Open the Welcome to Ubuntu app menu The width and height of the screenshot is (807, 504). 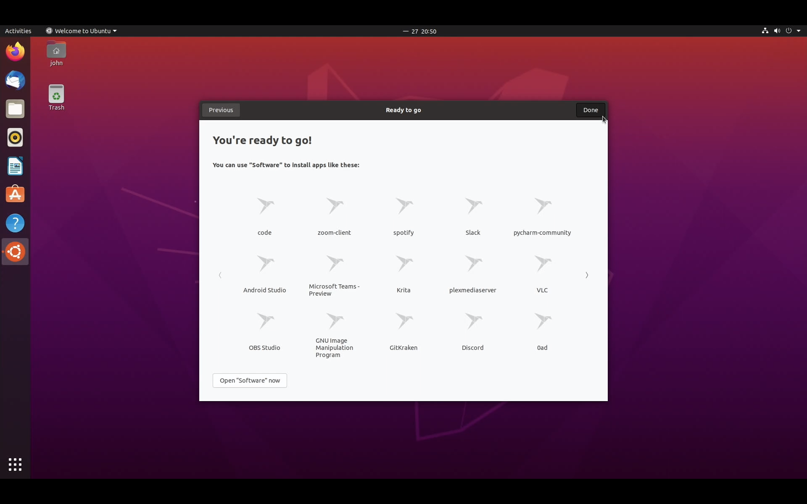tap(81, 31)
